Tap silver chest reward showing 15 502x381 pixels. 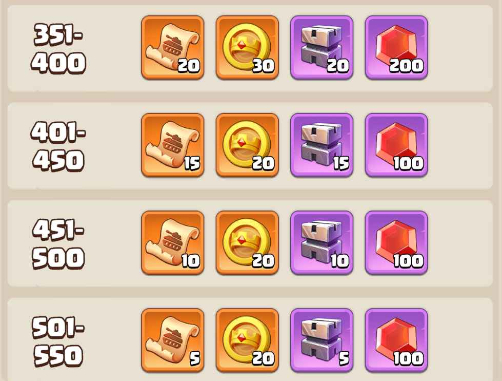(322, 145)
